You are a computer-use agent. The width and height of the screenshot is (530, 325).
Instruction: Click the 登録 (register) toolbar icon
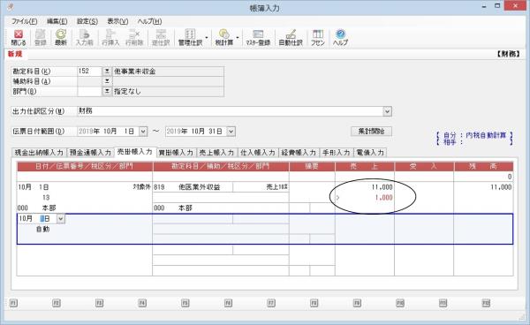click(41, 37)
